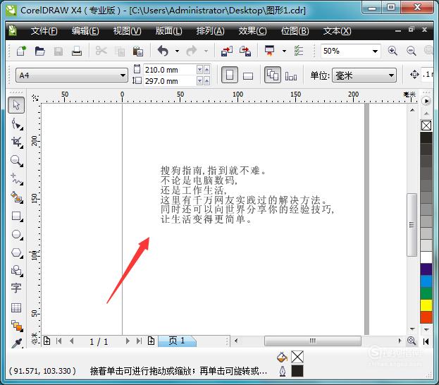The height and width of the screenshot is (385, 439).
Task: Click the Zoom Out icon
Action: (x=411, y=51)
